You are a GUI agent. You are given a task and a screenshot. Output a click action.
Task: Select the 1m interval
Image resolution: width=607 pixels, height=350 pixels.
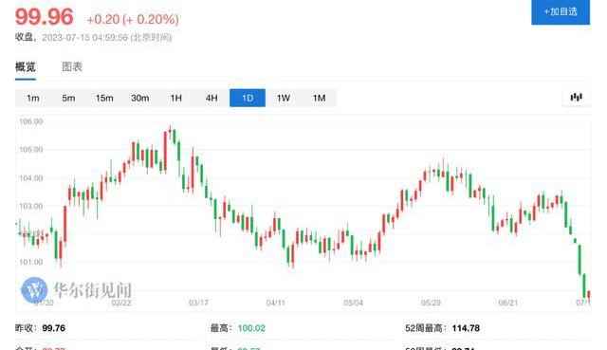33,98
